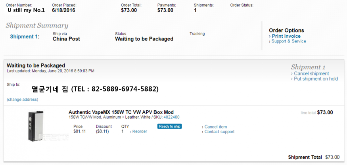347x165 pixels.
Task: Click the Reorder link
Action: click(x=140, y=131)
